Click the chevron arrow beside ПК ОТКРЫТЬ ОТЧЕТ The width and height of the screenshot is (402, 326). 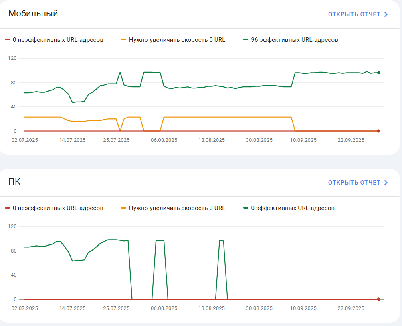coord(386,183)
